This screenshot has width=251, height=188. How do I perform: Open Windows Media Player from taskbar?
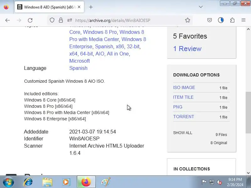point(66,182)
